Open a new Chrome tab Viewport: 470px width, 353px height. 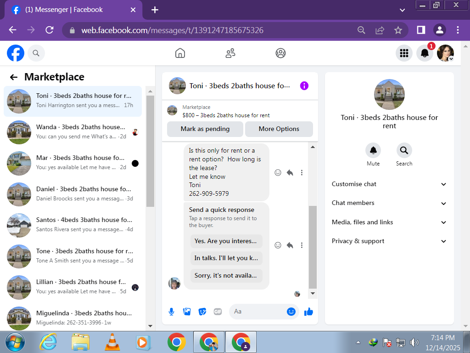tap(155, 10)
